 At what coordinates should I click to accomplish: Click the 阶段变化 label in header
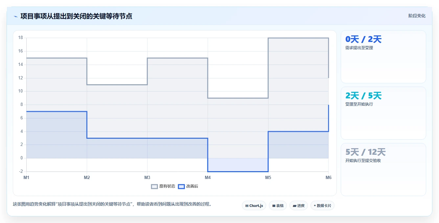(x=417, y=16)
